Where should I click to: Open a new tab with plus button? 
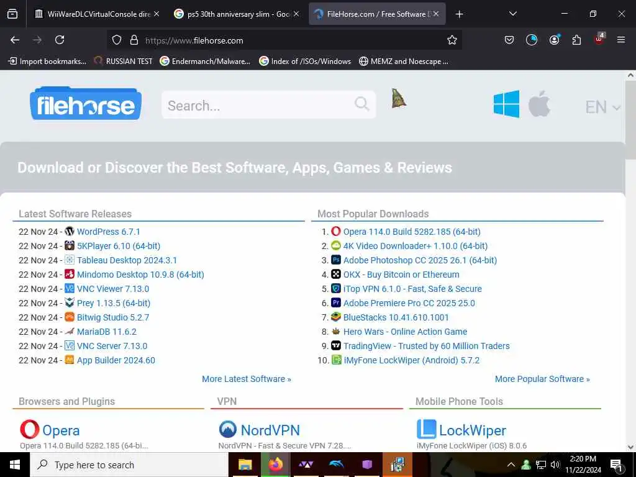coord(459,14)
